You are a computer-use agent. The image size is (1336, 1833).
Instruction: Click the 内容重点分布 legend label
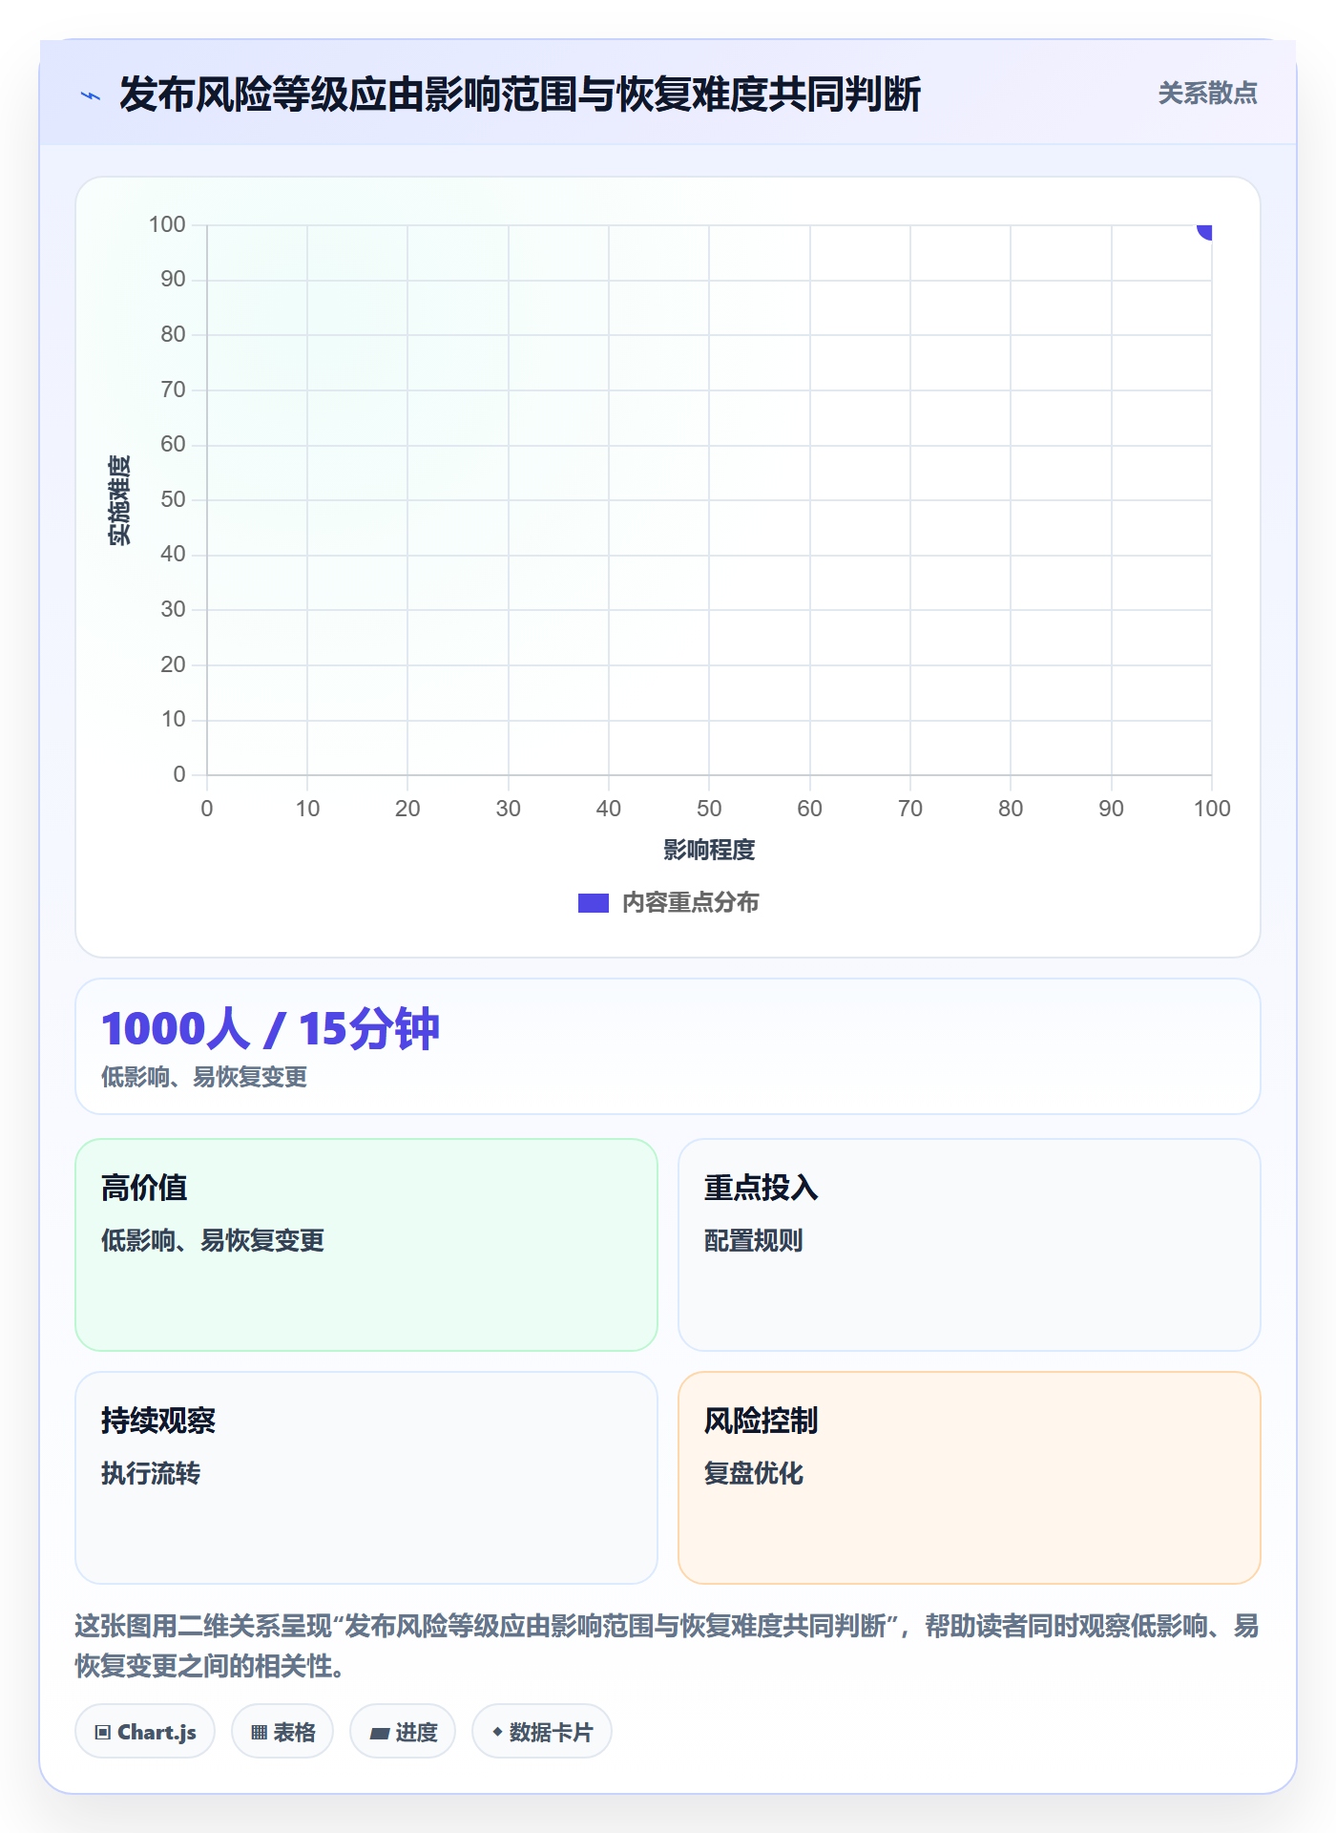[690, 903]
